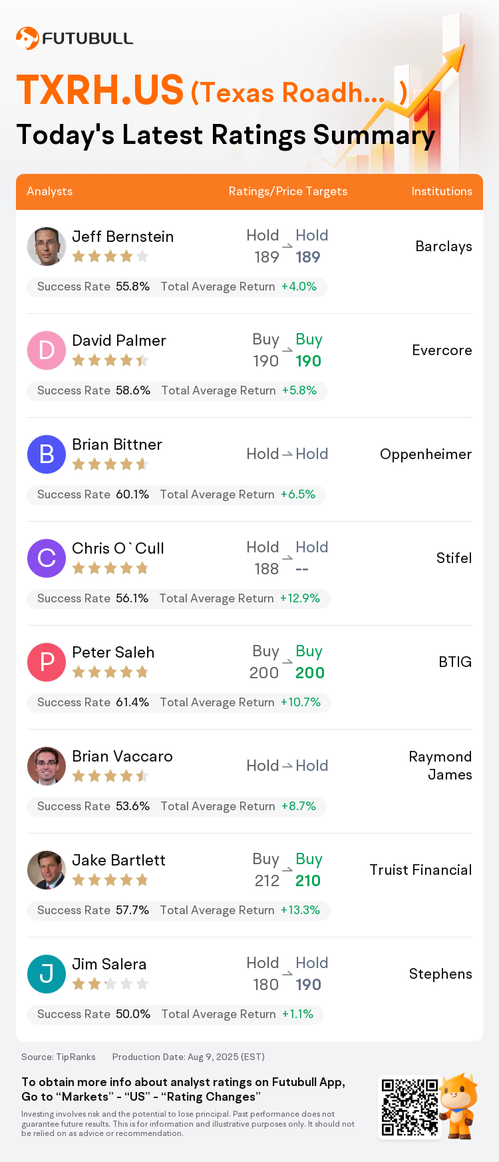Image resolution: width=499 pixels, height=1162 pixels.
Task: Tap Brian Bittner's blue B avatar
Action: 47,454
